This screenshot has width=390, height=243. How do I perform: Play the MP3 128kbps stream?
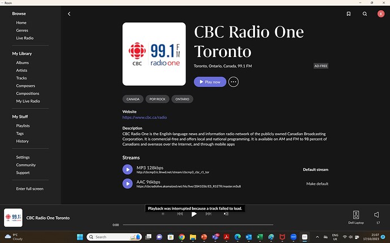click(x=127, y=169)
